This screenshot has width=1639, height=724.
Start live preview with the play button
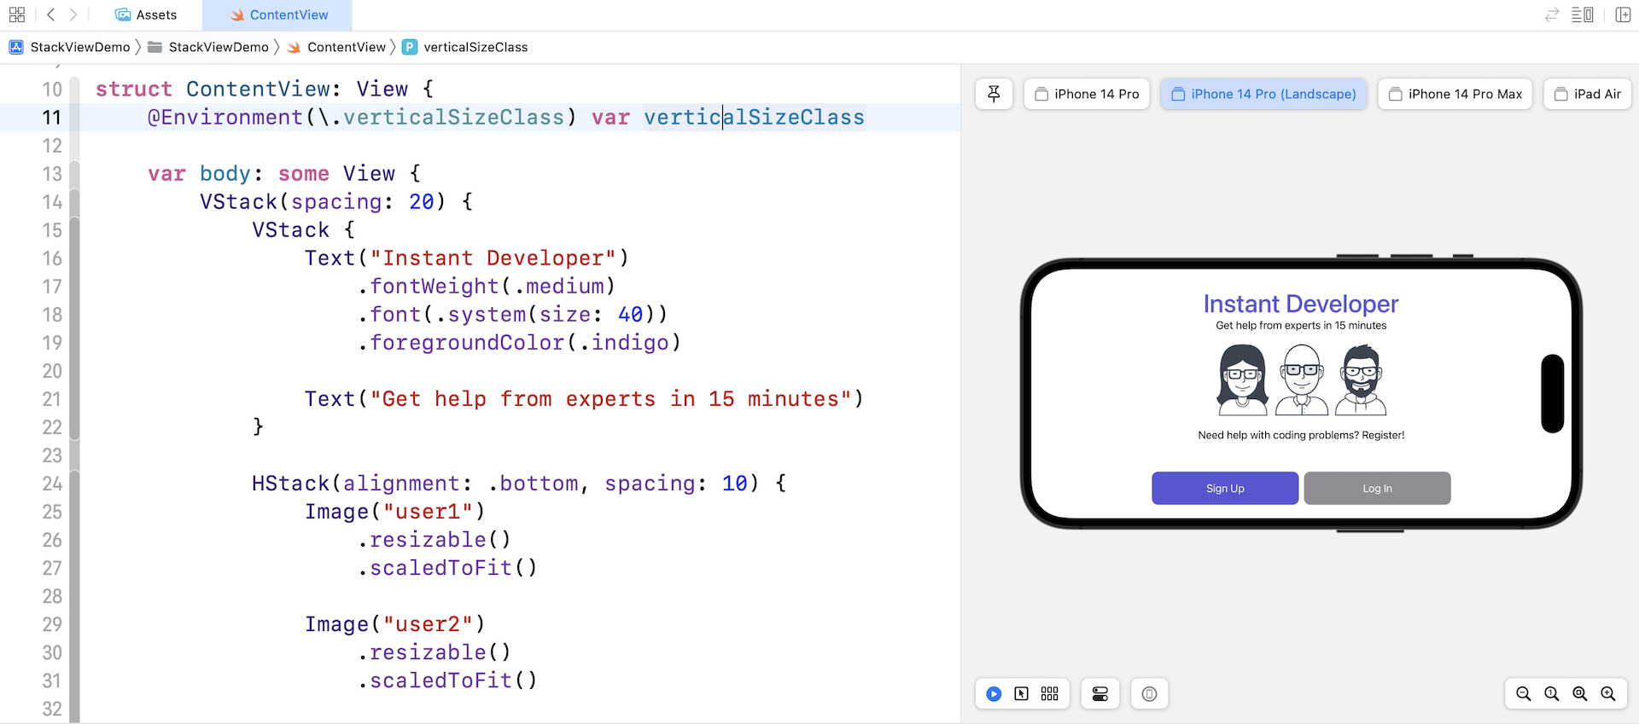(x=994, y=694)
